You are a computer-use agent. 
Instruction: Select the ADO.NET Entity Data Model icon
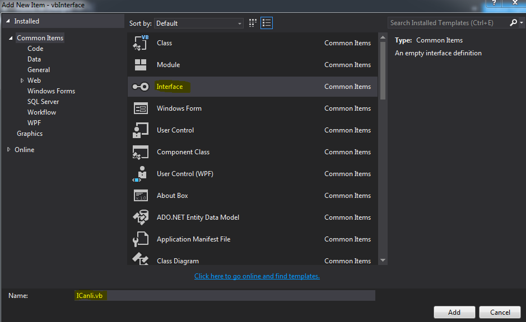pyautogui.click(x=141, y=217)
